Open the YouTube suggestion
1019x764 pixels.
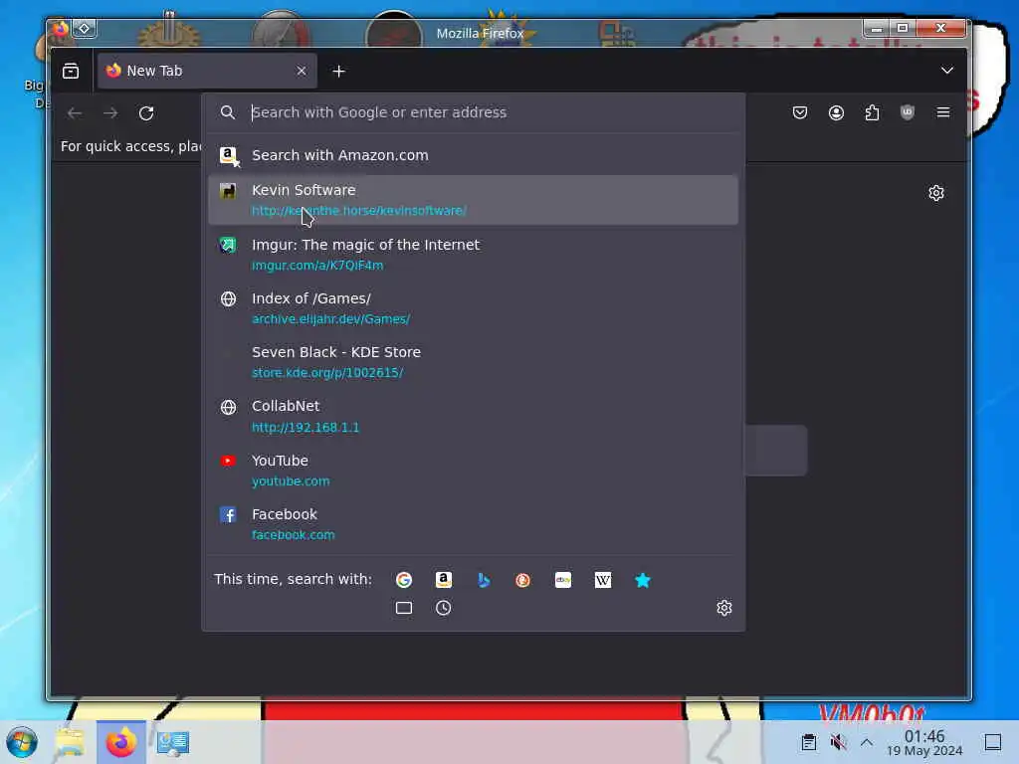(x=473, y=470)
